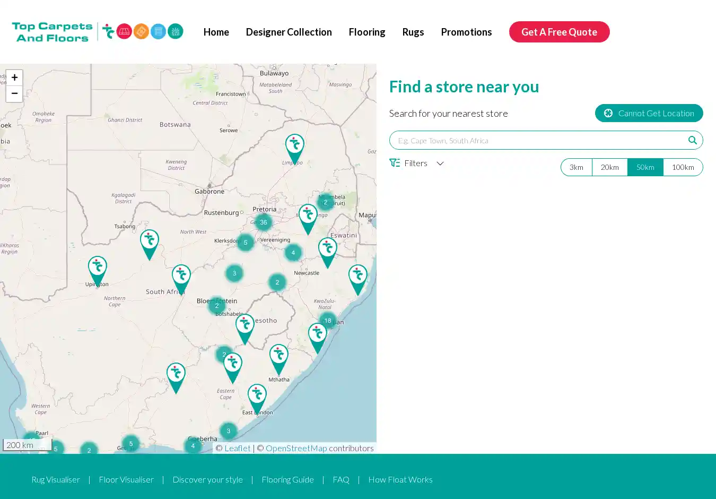Select the store pin in Limpopo

pyautogui.click(x=294, y=147)
